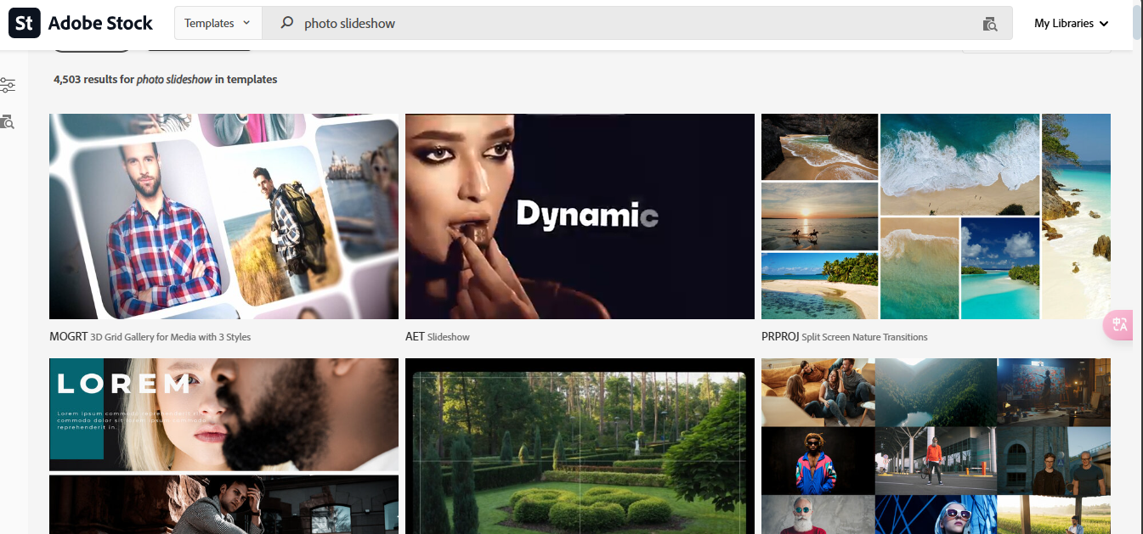This screenshot has height=534, width=1143.
Task: Select the visual search icon in the left sidebar
Action: [8, 121]
